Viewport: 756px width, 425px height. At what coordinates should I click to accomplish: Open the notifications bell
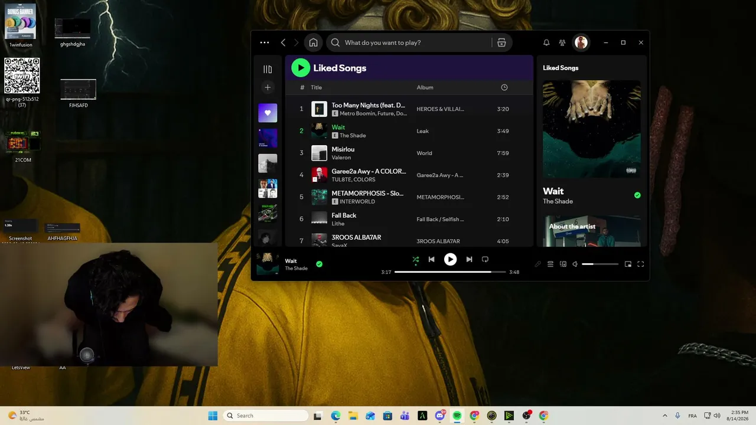(x=546, y=42)
